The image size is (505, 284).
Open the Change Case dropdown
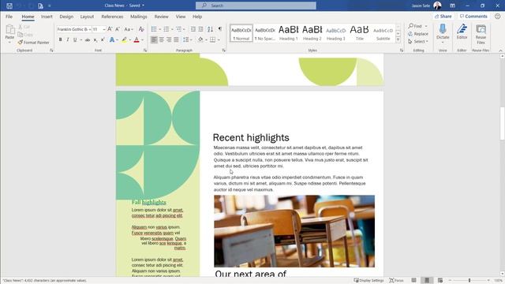click(x=129, y=29)
